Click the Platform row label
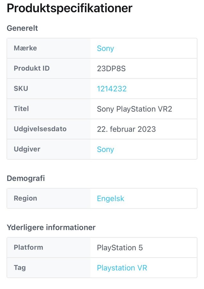 click(x=28, y=248)
